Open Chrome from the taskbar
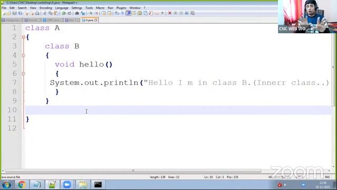Image resolution: width=337 pixels, height=190 pixels. 22,185
